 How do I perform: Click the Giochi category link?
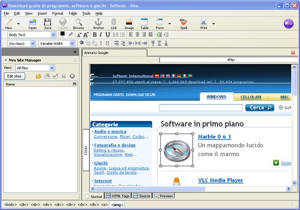101,163
